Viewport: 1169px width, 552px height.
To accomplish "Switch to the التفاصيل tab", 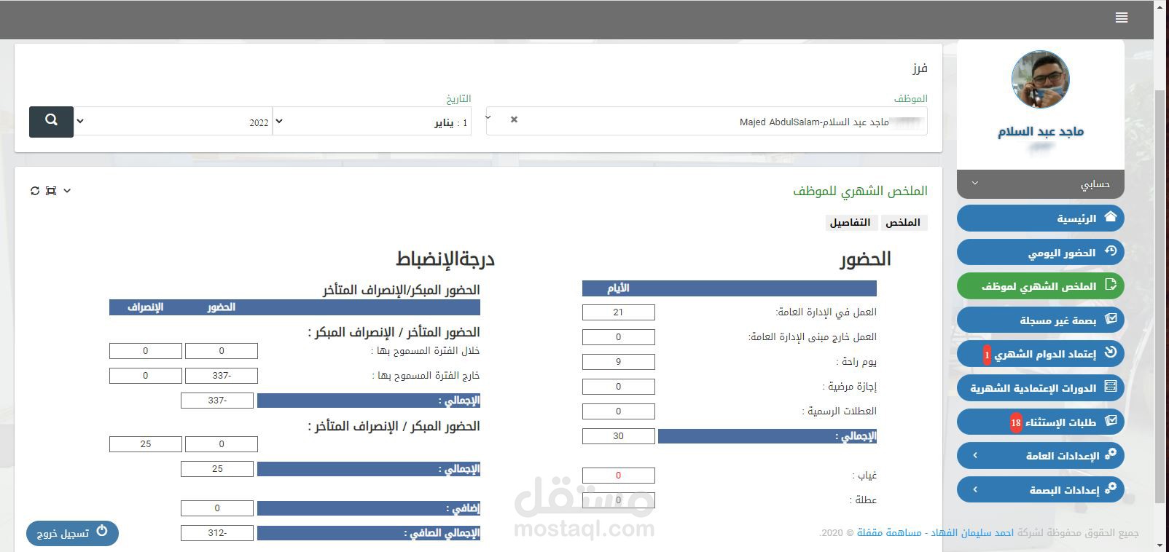I will coord(850,223).
